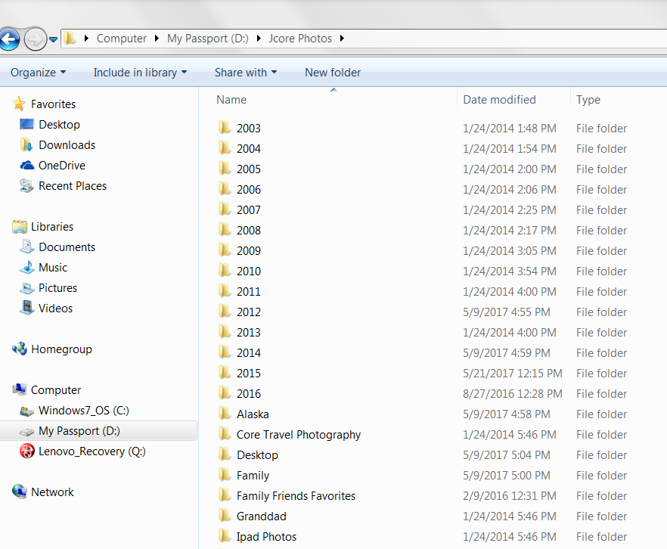Select the 2004 folder icon
Image resolution: width=667 pixels, height=549 pixels.
pyautogui.click(x=224, y=148)
